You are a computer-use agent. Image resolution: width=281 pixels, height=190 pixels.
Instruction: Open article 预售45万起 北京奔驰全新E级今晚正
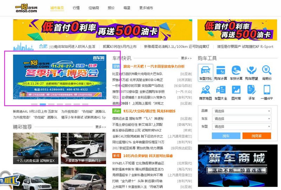pyautogui.click(x=138, y=80)
